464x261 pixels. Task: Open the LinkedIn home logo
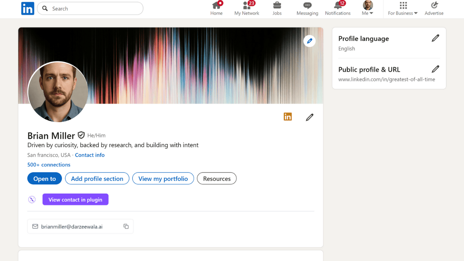click(28, 8)
